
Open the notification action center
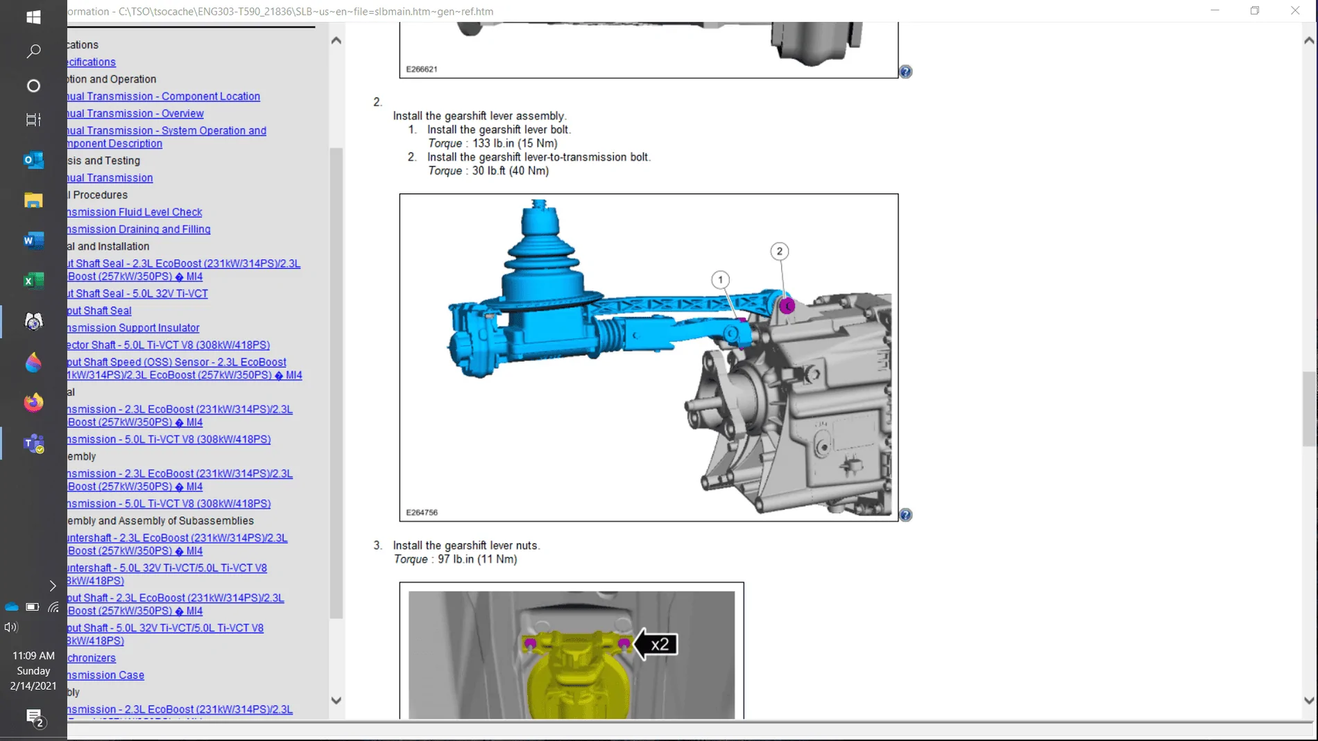(x=34, y=717)
